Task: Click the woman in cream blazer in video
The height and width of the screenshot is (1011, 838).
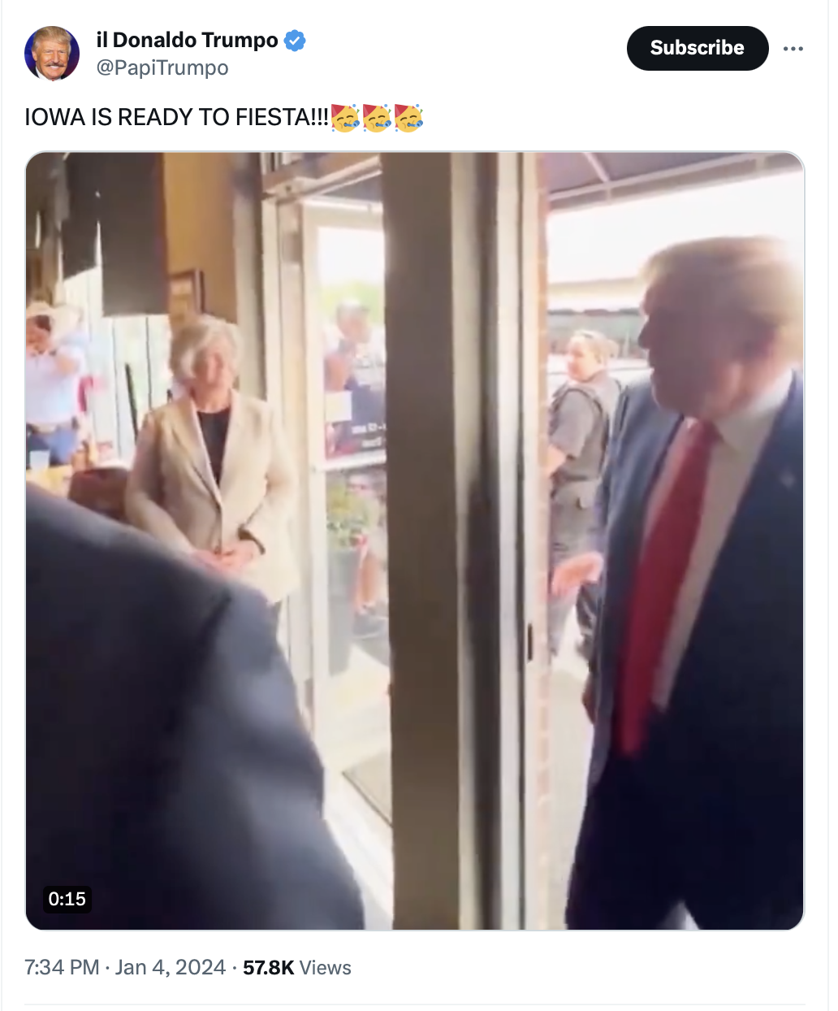Action: [x=211, y=455]
